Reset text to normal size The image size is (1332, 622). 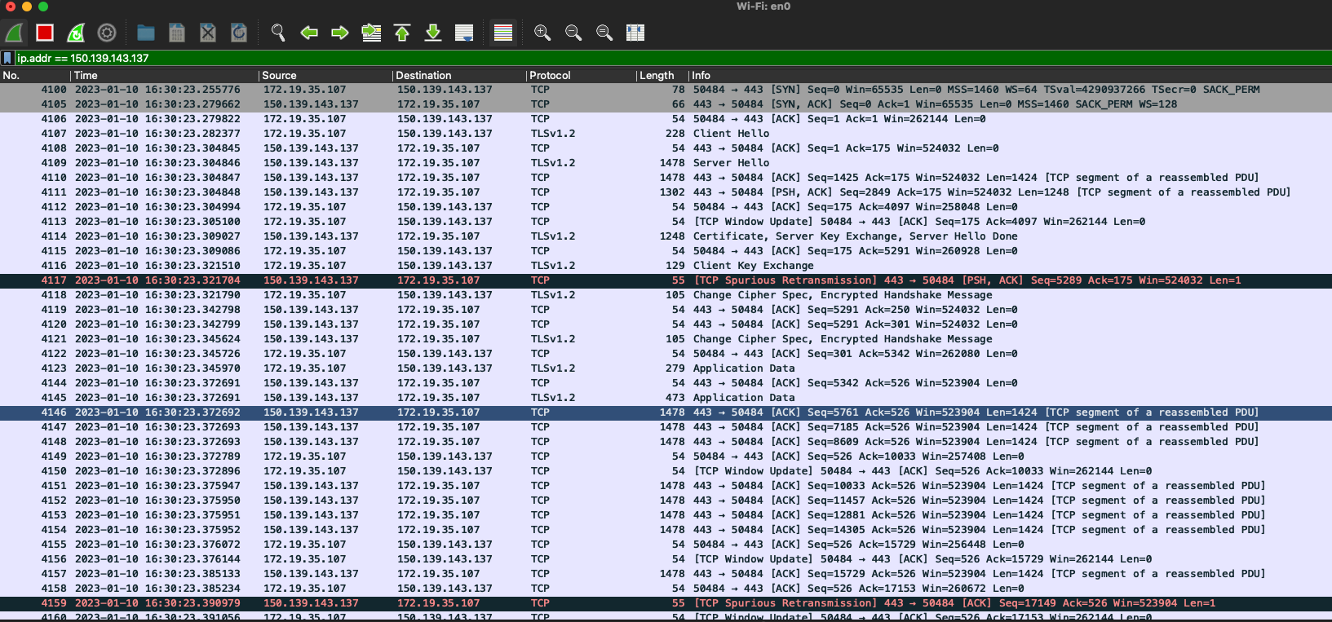point(604,33)
